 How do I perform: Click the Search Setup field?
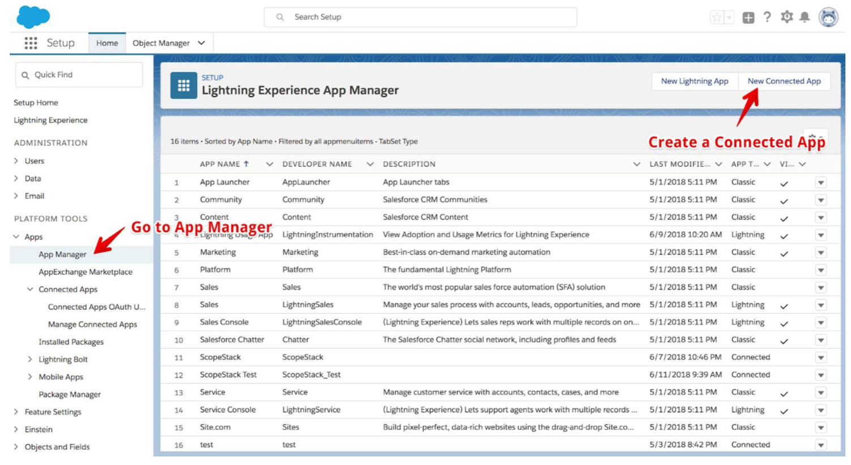(x=420, y=17)
